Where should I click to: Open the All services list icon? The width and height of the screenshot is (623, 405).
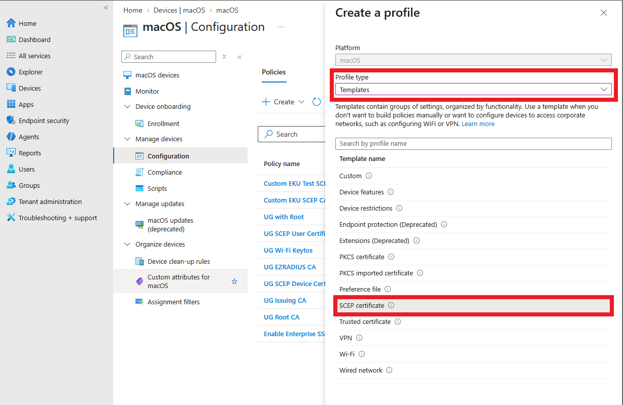(x=11, y=56)
